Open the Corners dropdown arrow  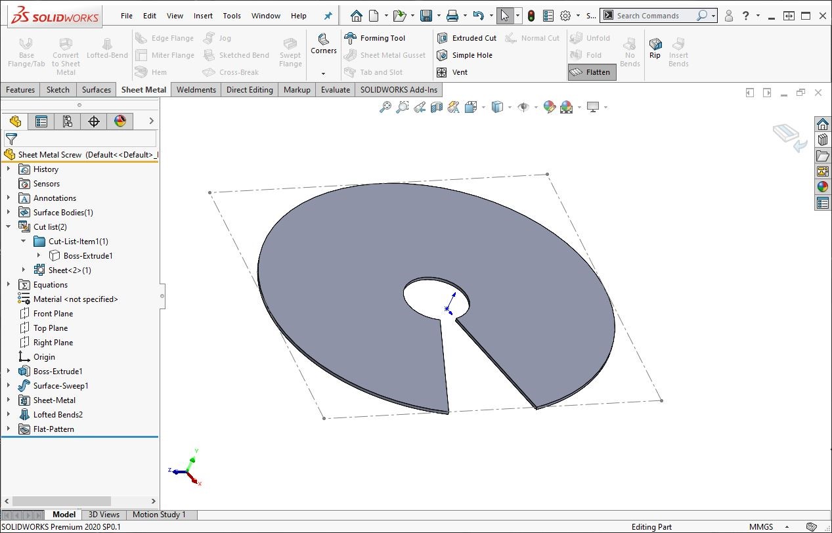point(323,74)
